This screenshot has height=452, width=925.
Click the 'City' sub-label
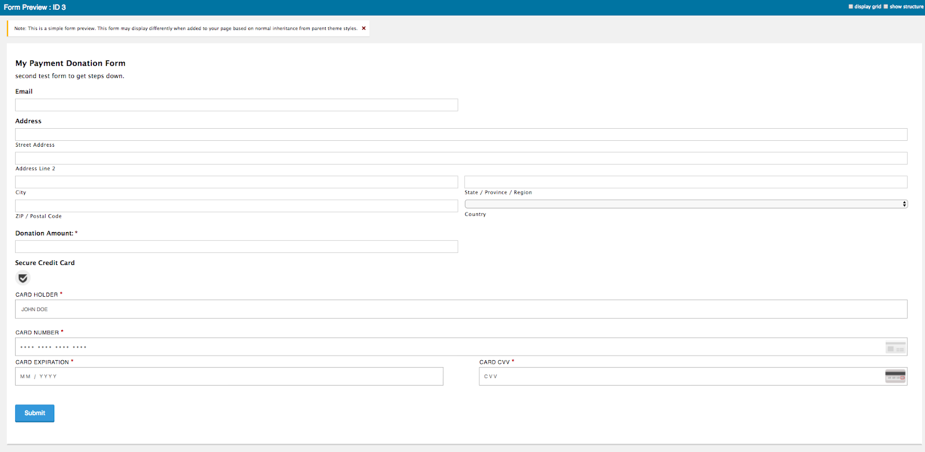[x=21, y=193]
